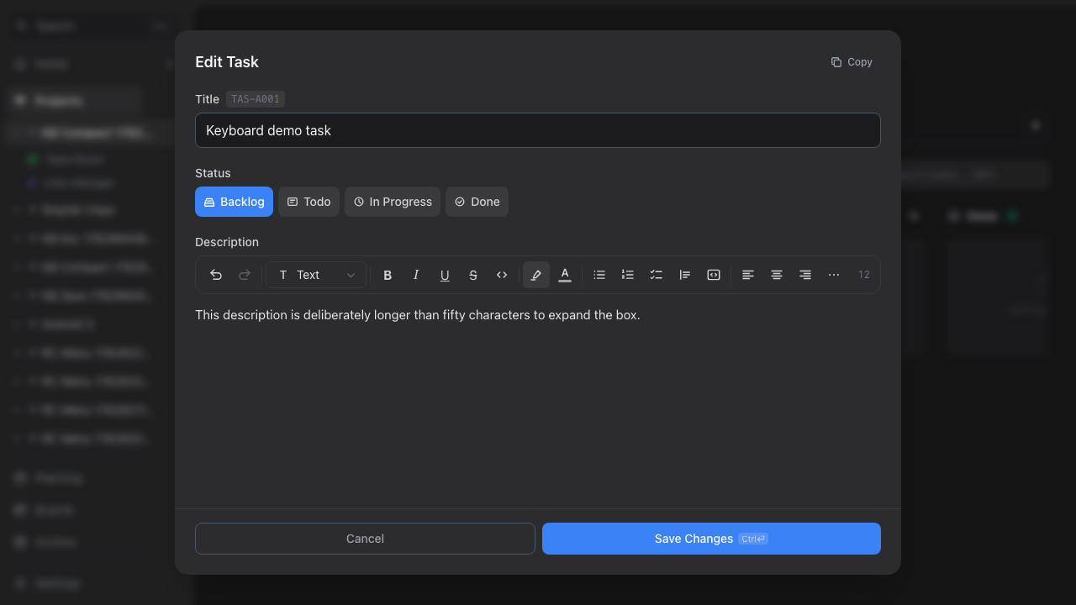Viewport: 1076px width, 605px height.
Task: Click Cancel to discard edits
Action: (x=365, y=539)
